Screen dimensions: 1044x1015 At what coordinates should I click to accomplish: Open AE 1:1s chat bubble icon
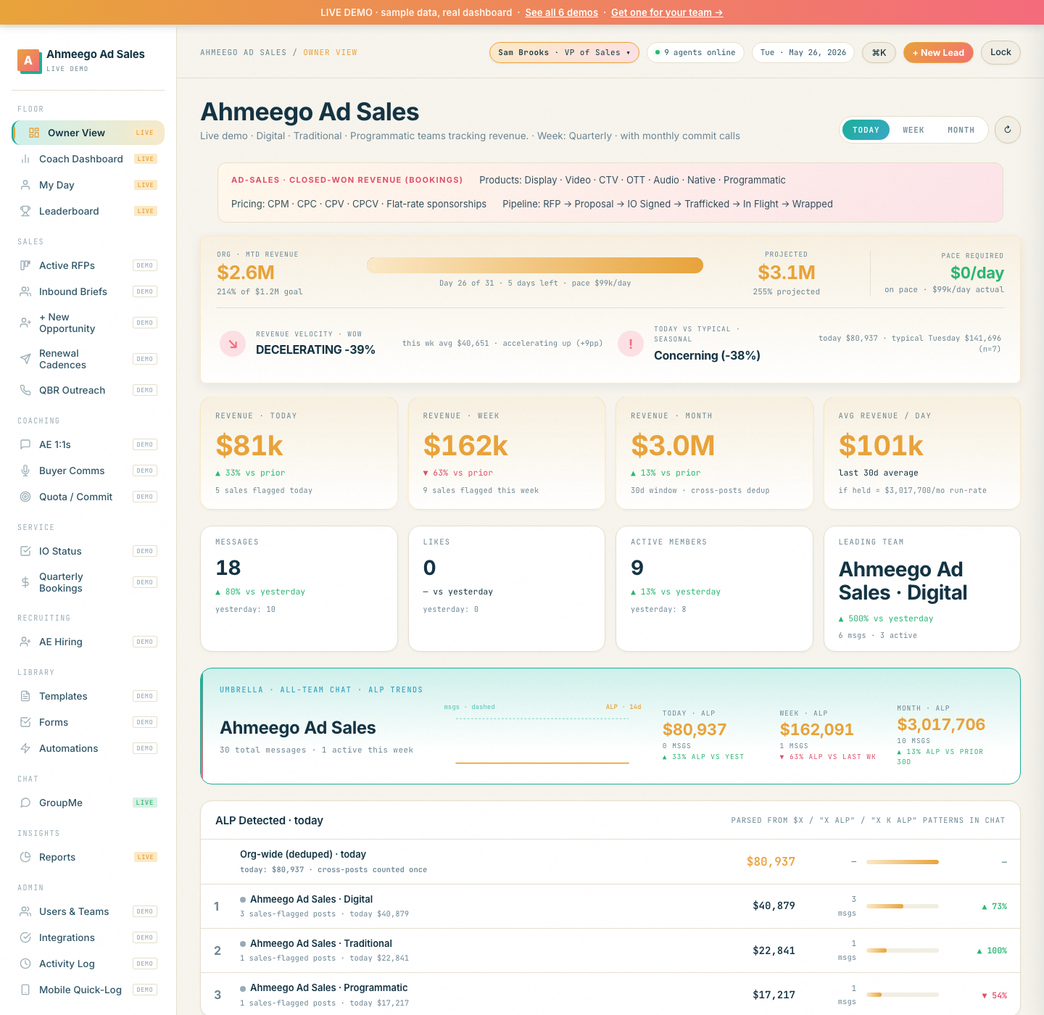[x=25, y=444]
